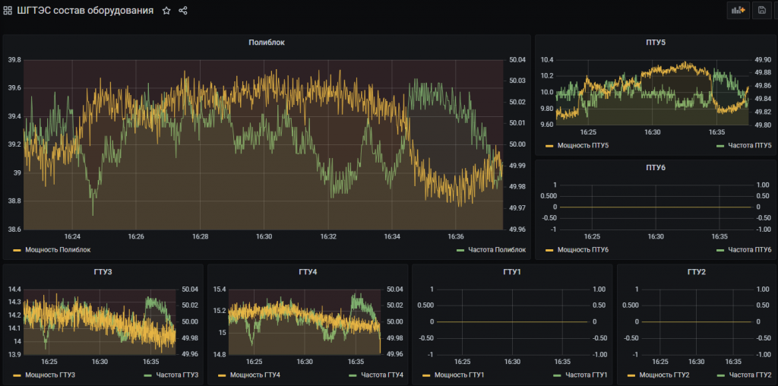The height and width of the screenshot is (386, 778).
Task: Open the ШГТЭС состав оборудования dashboard title
Action: point(85,11)
